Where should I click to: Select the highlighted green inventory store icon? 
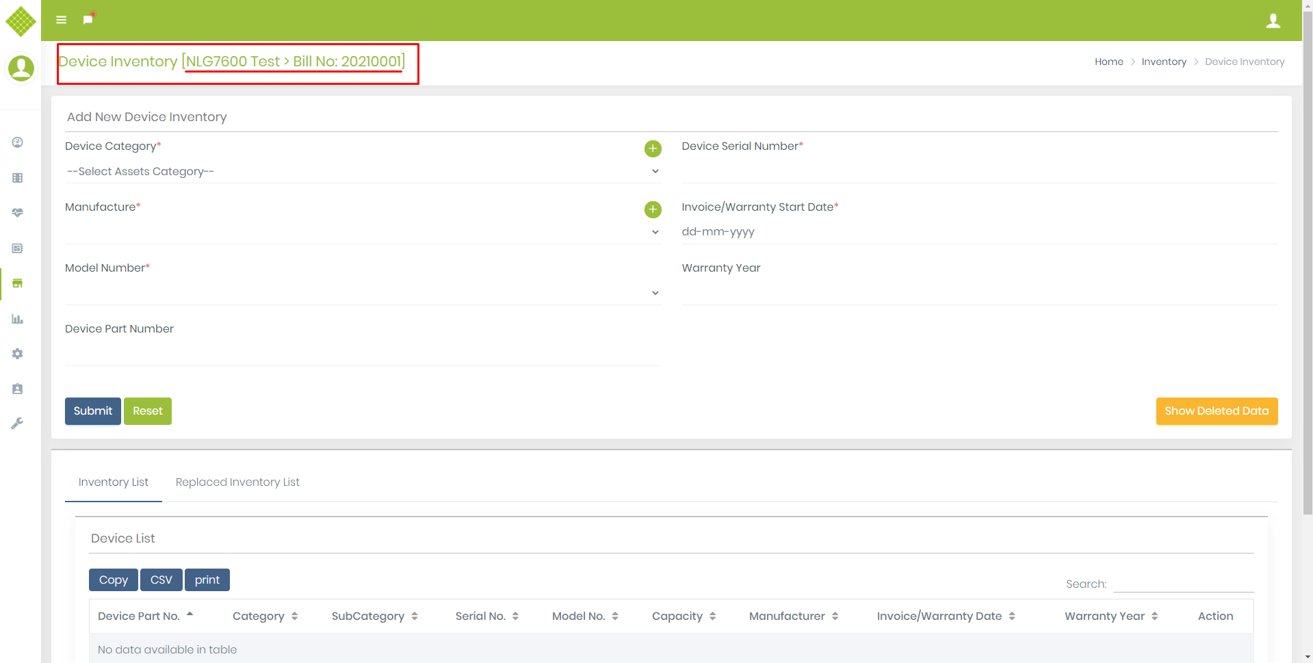pos(17,283)
